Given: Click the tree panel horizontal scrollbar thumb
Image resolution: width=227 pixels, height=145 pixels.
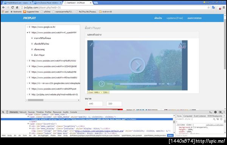Looking at the screenshot, I should (36, 100).
